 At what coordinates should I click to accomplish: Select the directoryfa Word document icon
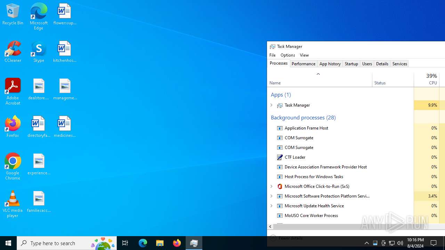(39, 127)
